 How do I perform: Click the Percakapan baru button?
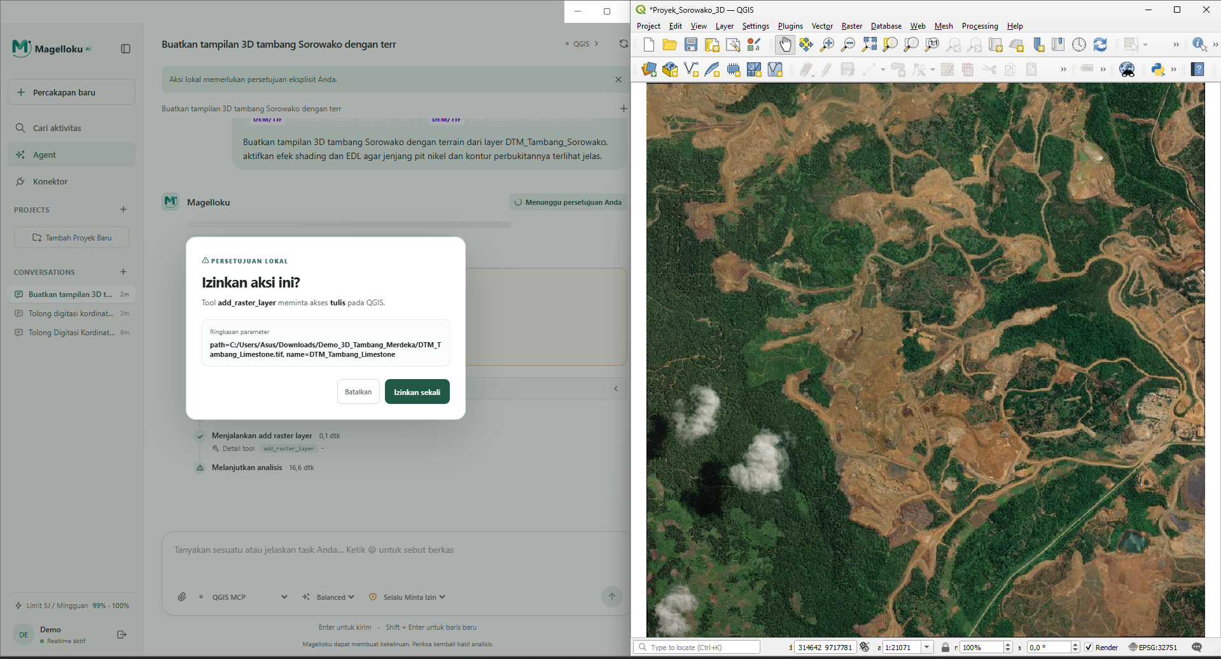pyautogui.click(x=71, y=92)
